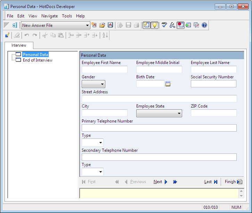Click the HotDocs library icon in toolbar
Screen dimensions: 252x213
15,25
